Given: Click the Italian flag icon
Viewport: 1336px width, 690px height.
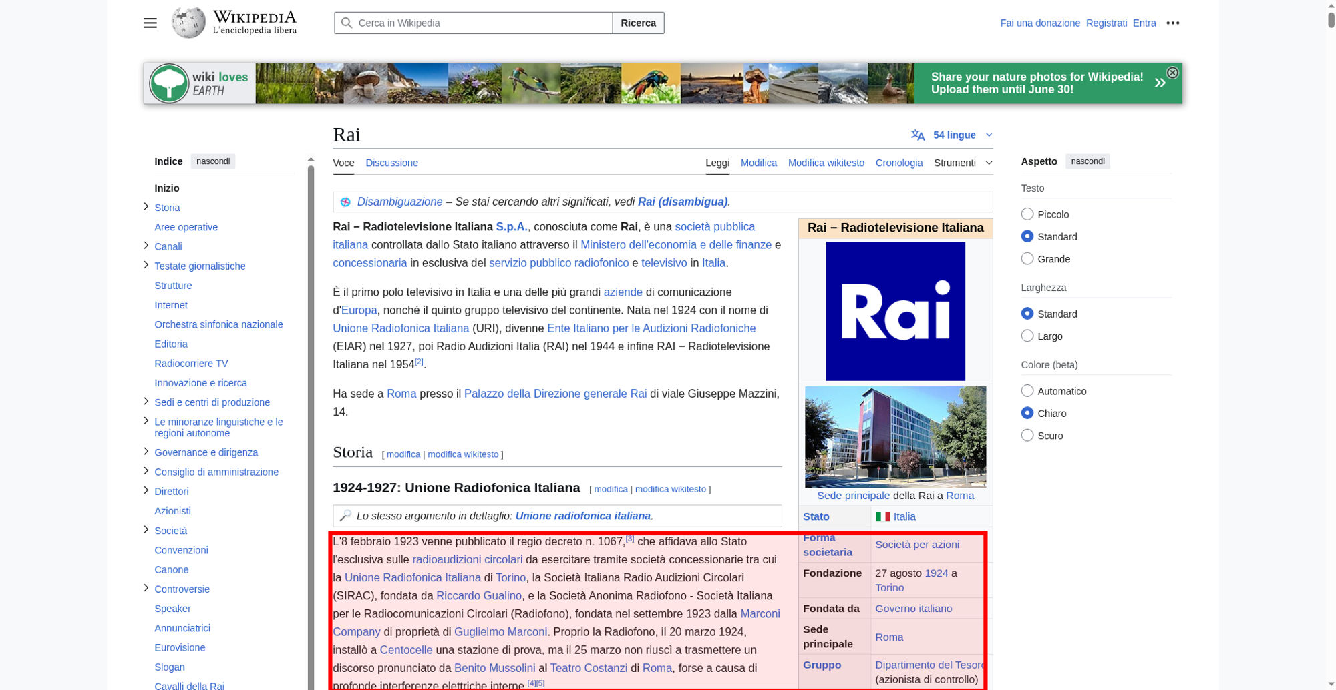Looking at the screenshot, I should (x=882, y=516).
